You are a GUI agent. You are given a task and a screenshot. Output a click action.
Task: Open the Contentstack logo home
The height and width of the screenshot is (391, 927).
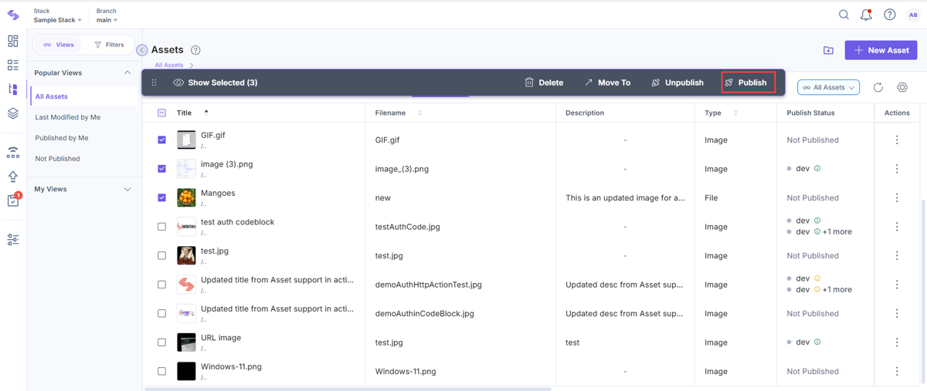click(x=13, y=15)
